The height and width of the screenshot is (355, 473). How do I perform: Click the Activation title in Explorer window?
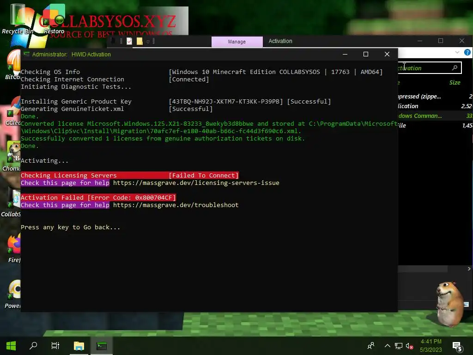pyautogui.click(x=280, y=41)
